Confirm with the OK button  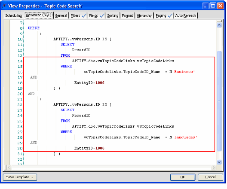pos(183,177)
